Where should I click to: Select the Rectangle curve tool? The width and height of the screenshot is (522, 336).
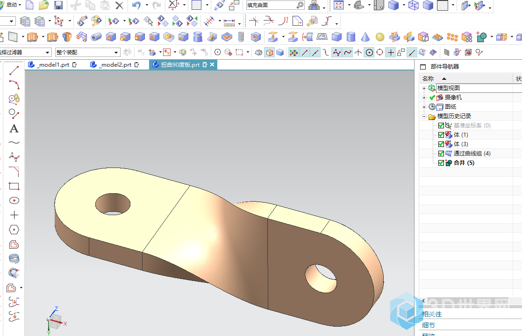(14, 186)
